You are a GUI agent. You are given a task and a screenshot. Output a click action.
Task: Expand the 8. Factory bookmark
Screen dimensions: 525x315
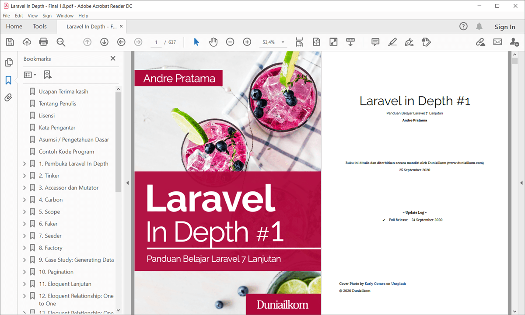pyautogui.click(x=24, y=248)
